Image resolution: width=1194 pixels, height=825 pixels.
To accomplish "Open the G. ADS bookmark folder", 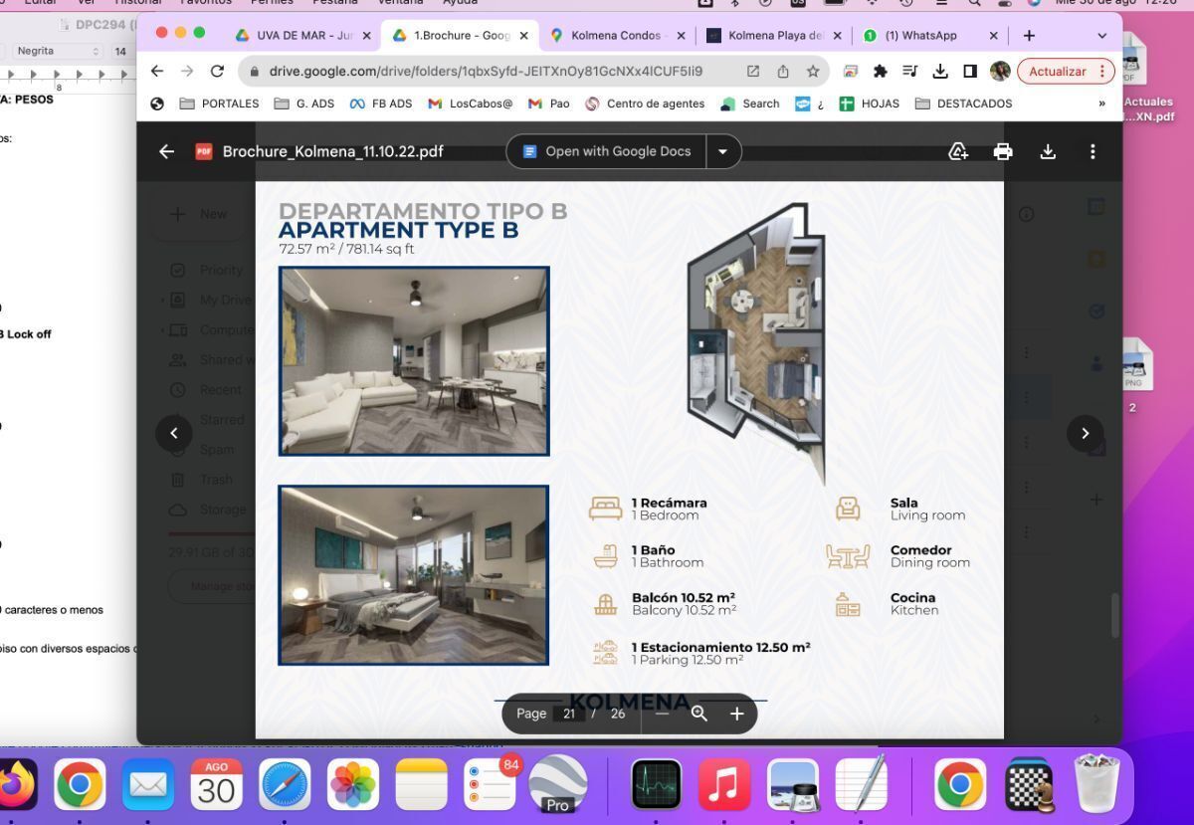I will pyautogui.click(x=304, y=103).
